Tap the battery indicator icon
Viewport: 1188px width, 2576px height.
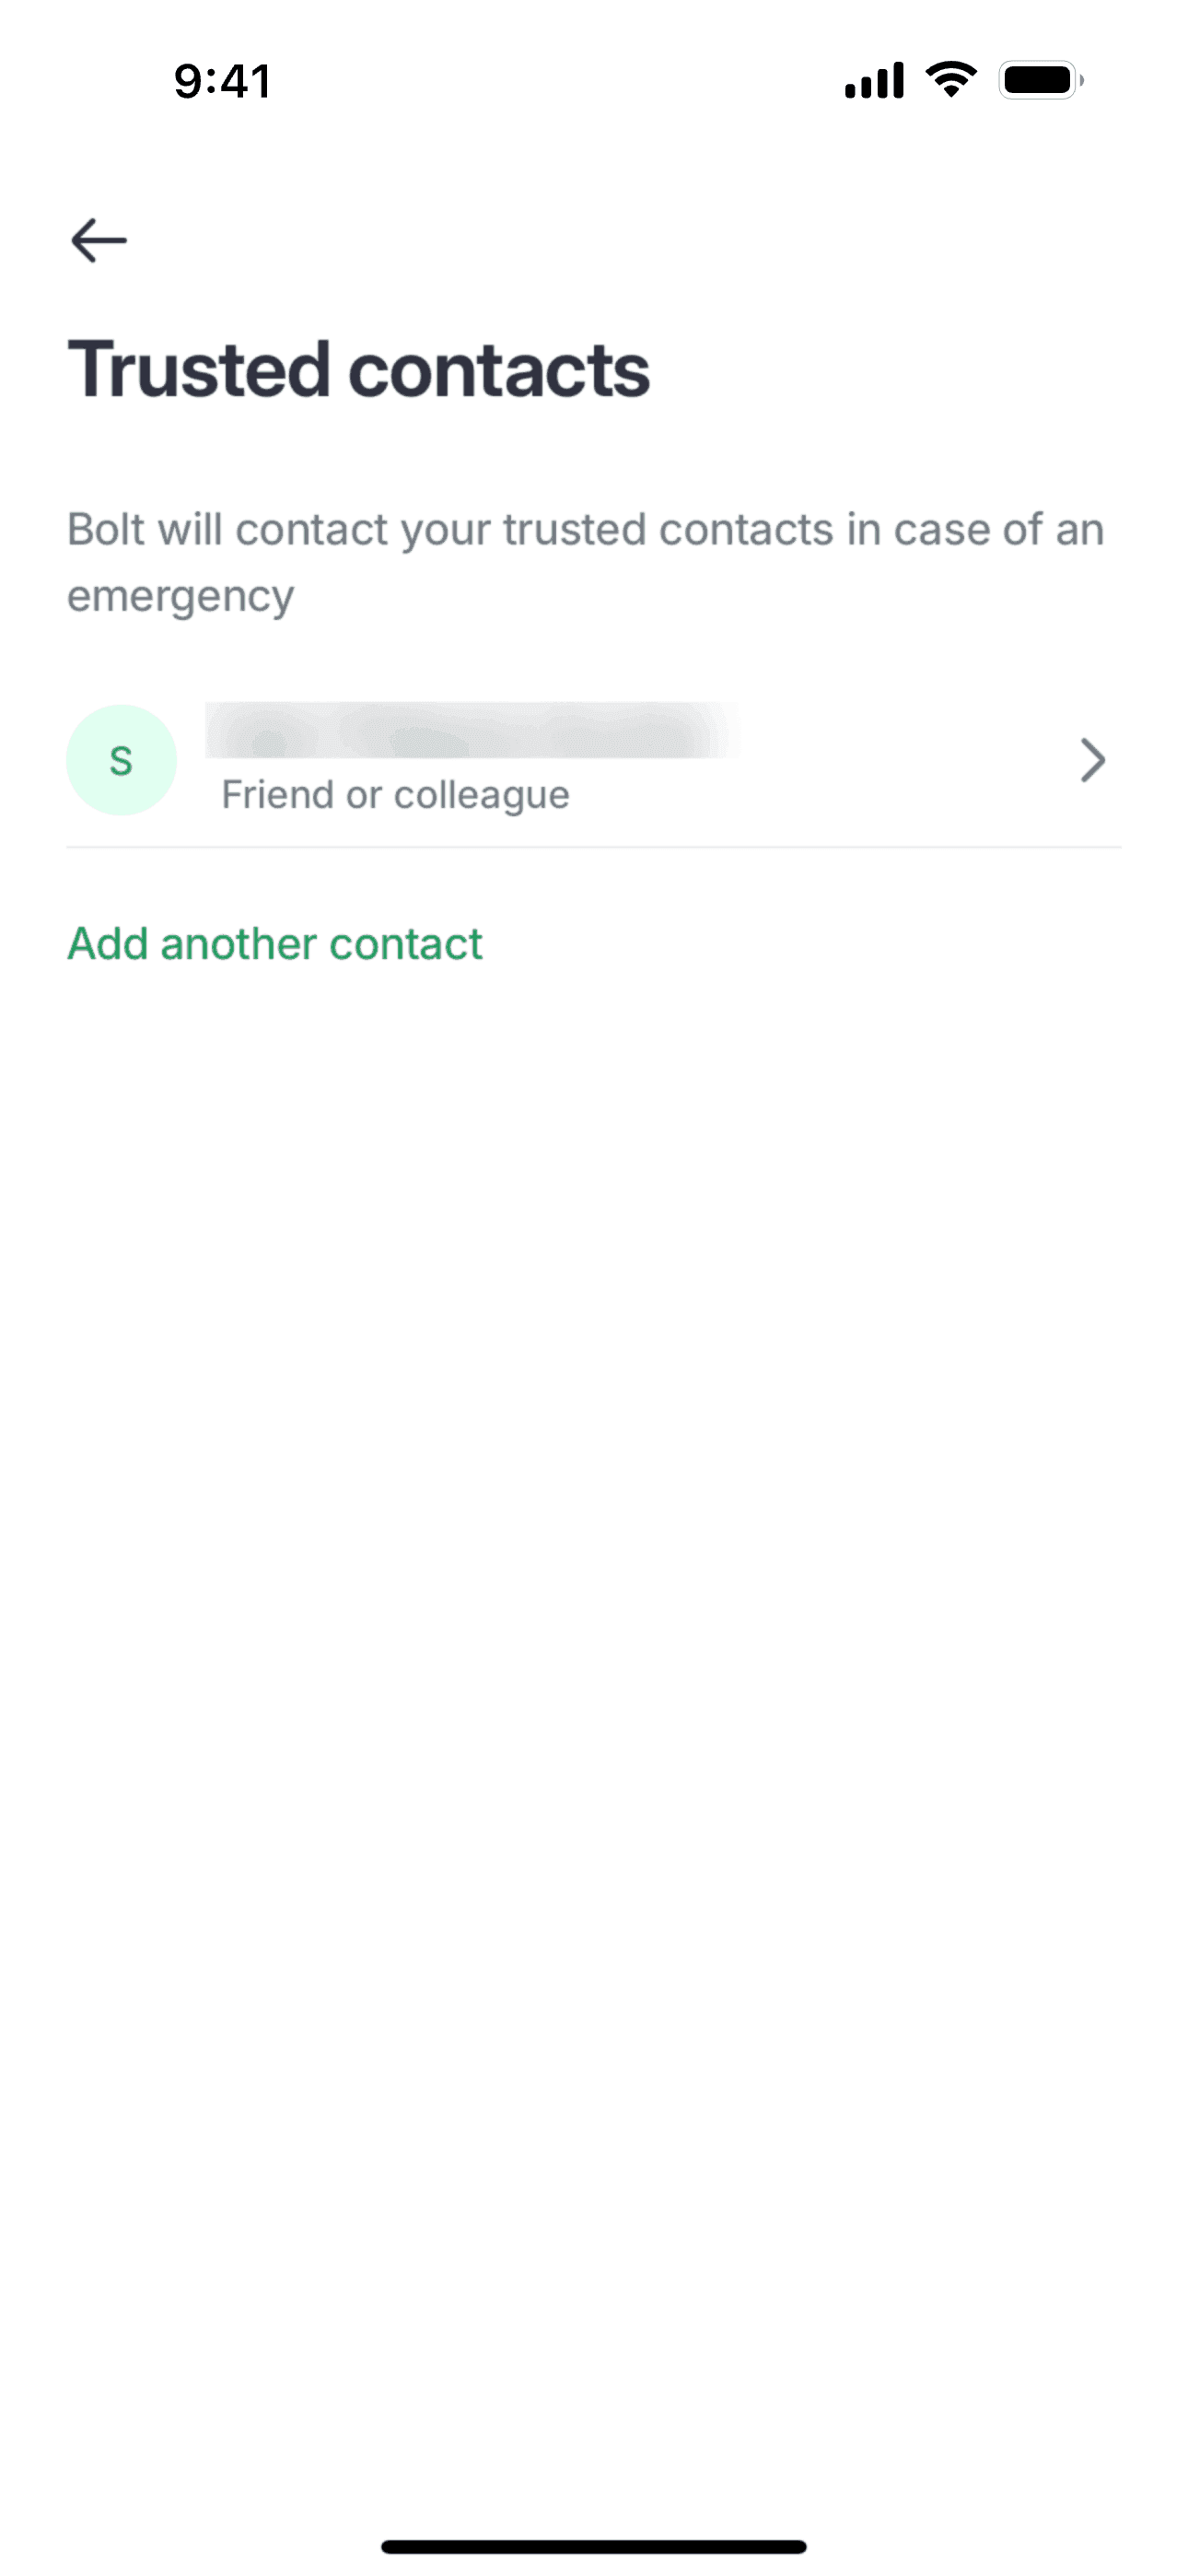[x=1040, y=80]
